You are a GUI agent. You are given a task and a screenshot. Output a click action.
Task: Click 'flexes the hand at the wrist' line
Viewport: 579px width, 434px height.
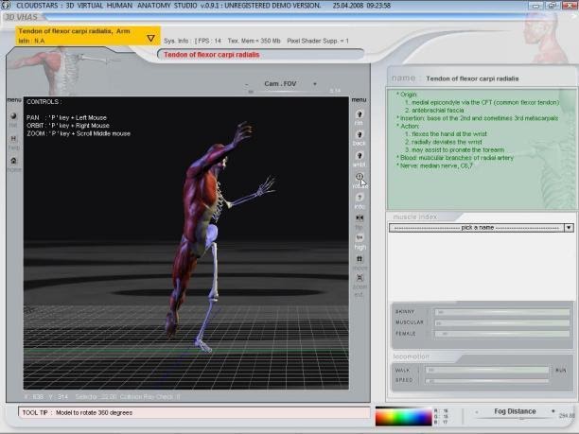tap(446, 134)
